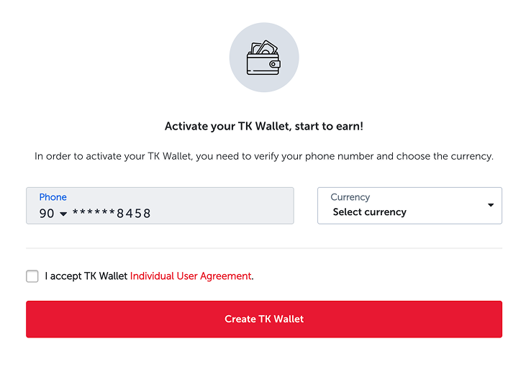Click the "Currency" field label
The image size is (526, 367).
[x=350, y=197]
